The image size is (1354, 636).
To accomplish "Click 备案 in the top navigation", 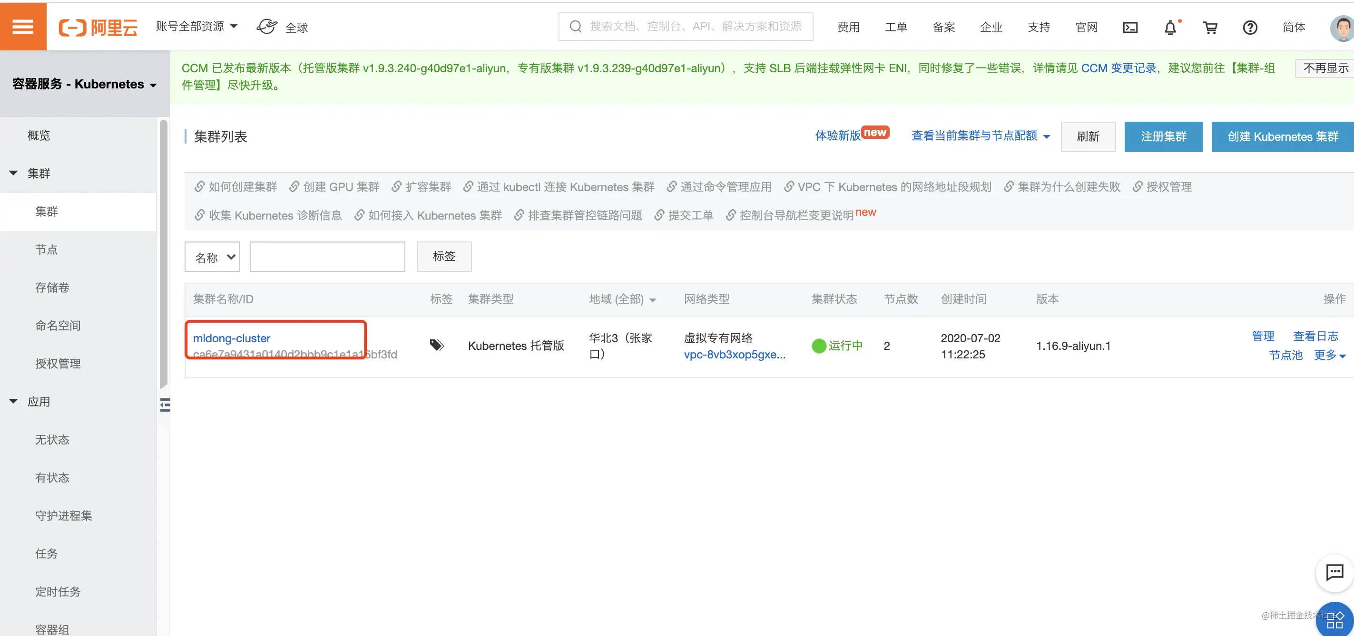I will (943, 27).
